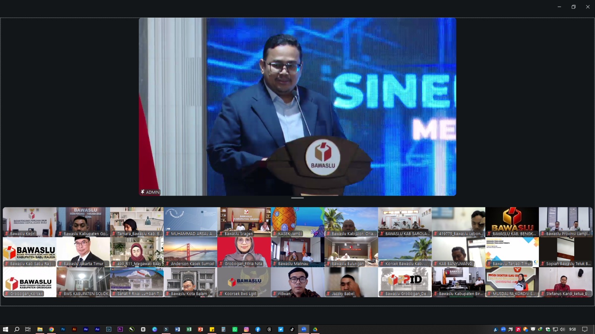
Task: Open Twitter from the taskbar
Action: click(x=281, y=329)
